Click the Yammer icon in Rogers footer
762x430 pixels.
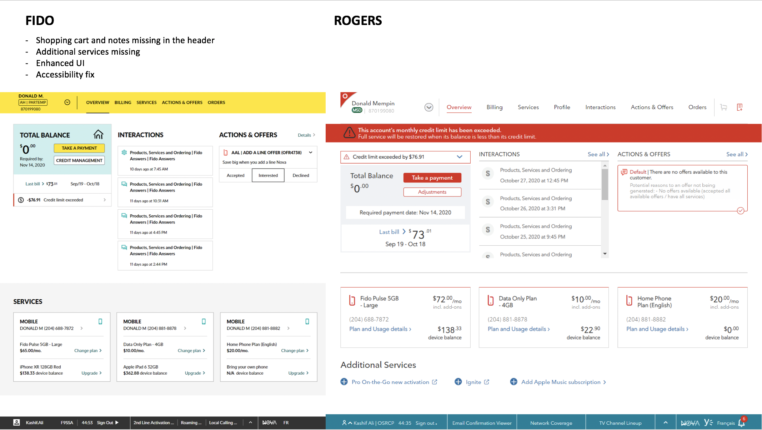pyautogui.click(x=708, y=422)
